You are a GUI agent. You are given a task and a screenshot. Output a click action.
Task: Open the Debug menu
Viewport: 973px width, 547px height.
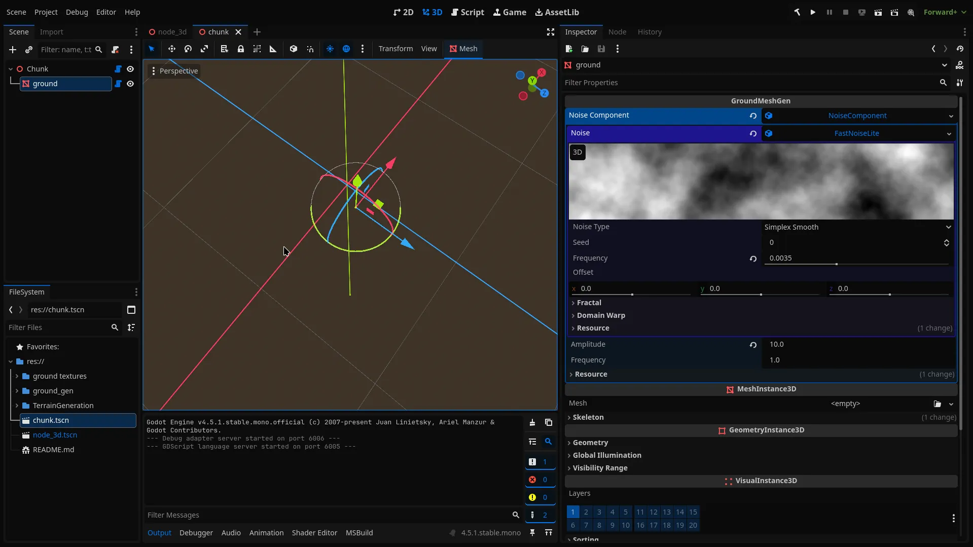(77, 12)
